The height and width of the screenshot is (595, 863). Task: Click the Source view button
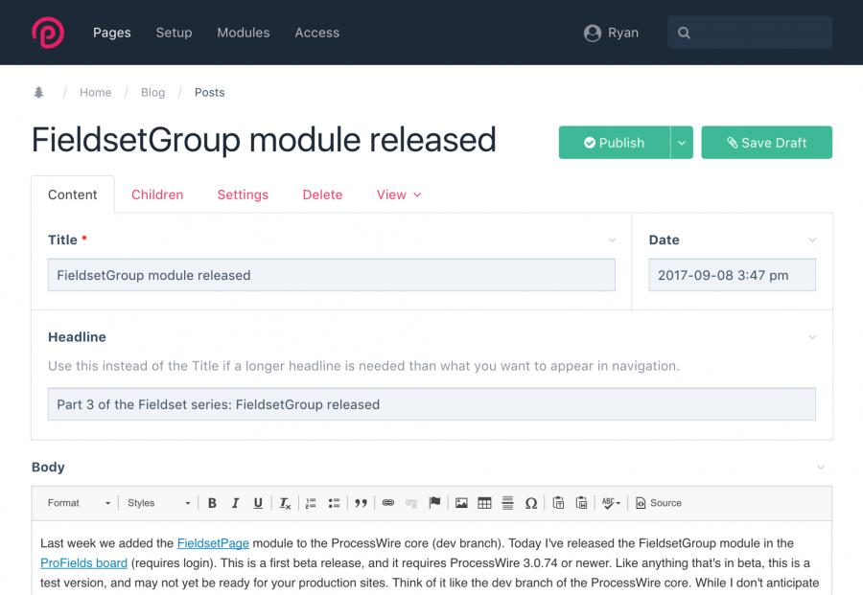(x=658, y=503)
